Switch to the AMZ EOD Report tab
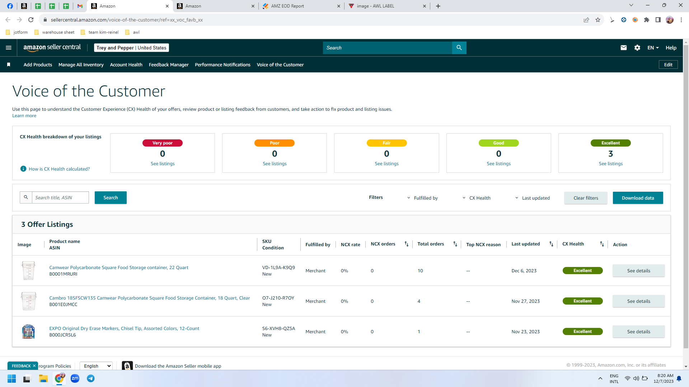 tap(301, 6)
